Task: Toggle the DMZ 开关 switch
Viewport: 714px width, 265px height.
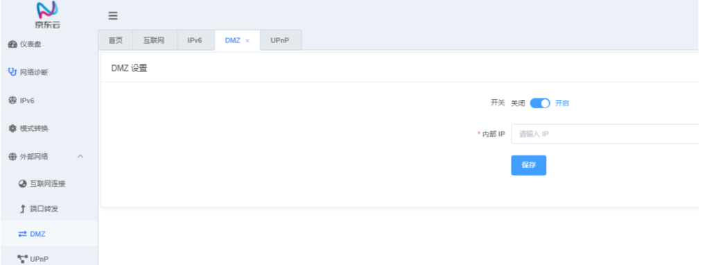Action: (x=540, y=103)
